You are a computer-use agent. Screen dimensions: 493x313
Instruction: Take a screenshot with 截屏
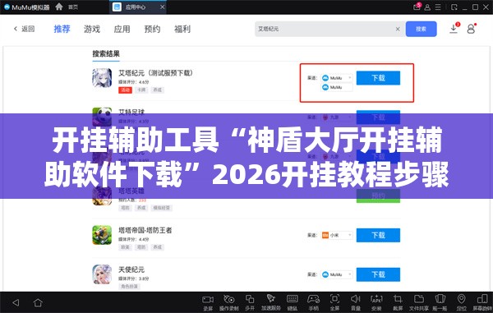[398, 302]
